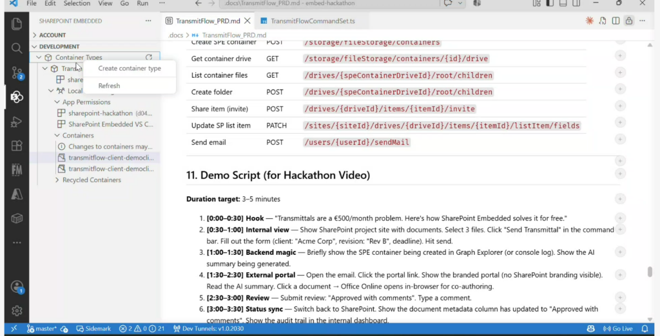The width and height of the screenshot is (660, 336).
Task: Collapse the Container Types node
Action: [39, 57]
